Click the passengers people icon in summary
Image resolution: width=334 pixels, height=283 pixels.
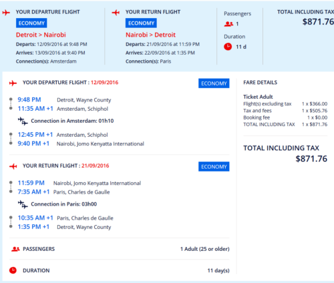pos(228,24)
